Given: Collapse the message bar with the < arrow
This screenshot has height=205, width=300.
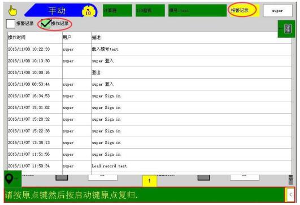Looking at the screenshot, I should click(290, 195).
